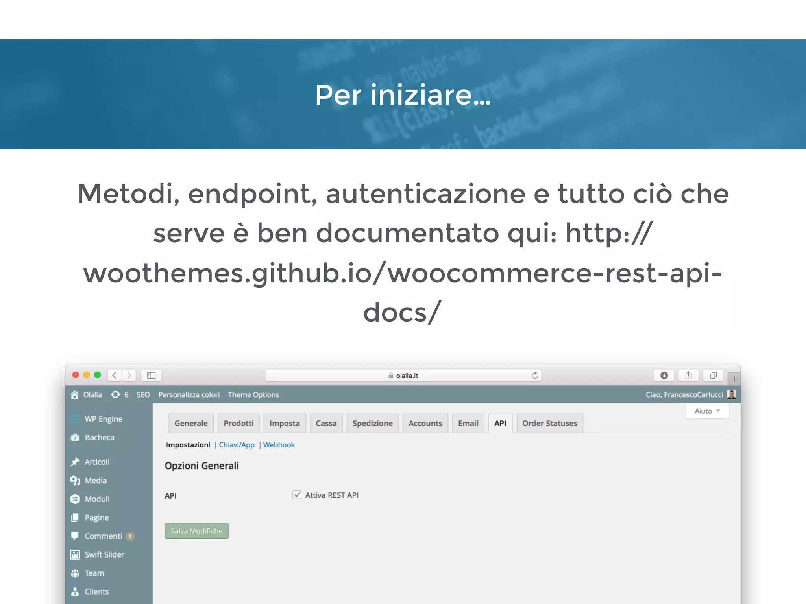Screen dimensions: 806x604
Task: Switch to the Imposta tab
Action: (285, 424)
